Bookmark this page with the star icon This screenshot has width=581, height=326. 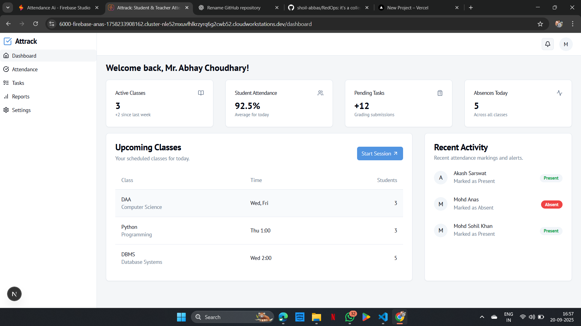[x=540, y=24]
